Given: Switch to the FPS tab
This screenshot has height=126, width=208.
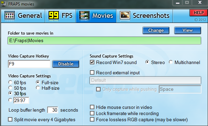Looking at the screenshot, I should (x=61, y=16).
